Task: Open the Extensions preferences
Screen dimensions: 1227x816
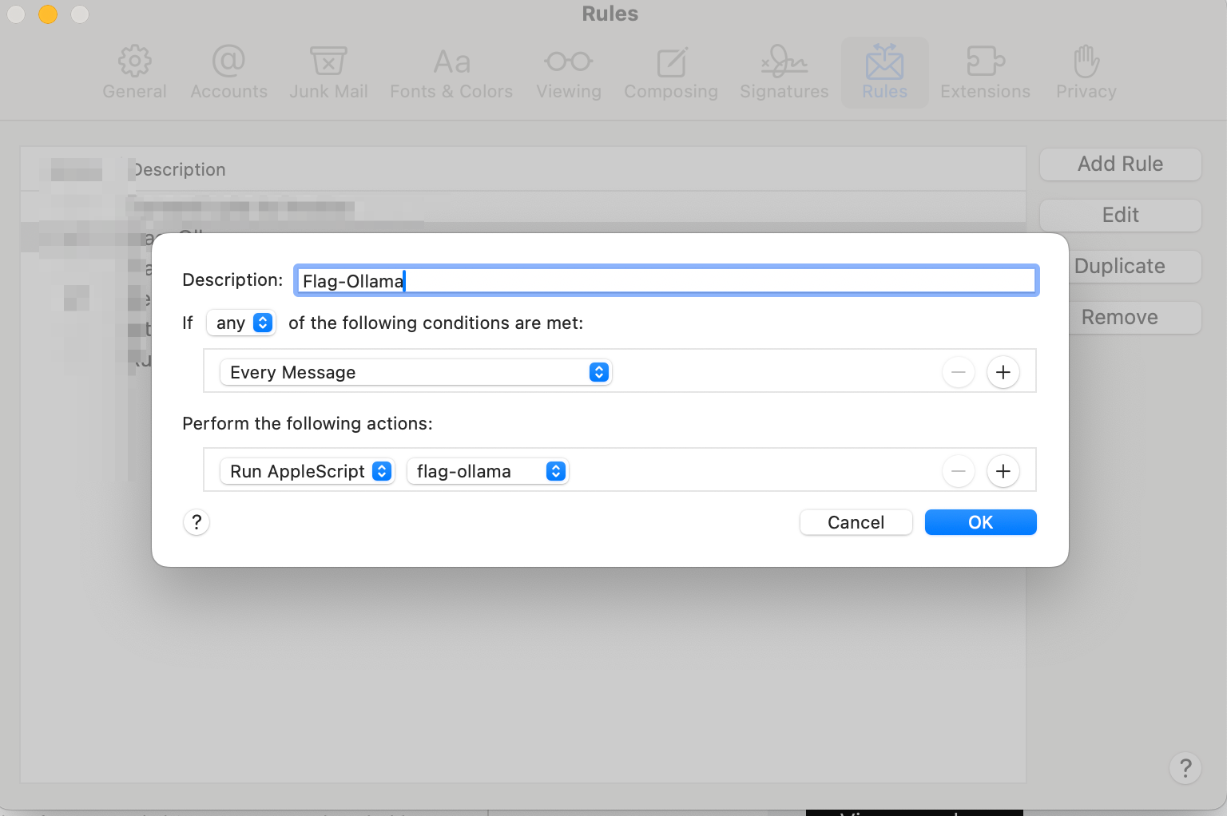Action: coord(985,71)
